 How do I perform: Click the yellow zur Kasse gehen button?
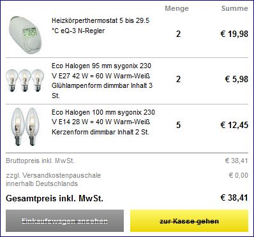pyautogui.click(x=189, y=221)
